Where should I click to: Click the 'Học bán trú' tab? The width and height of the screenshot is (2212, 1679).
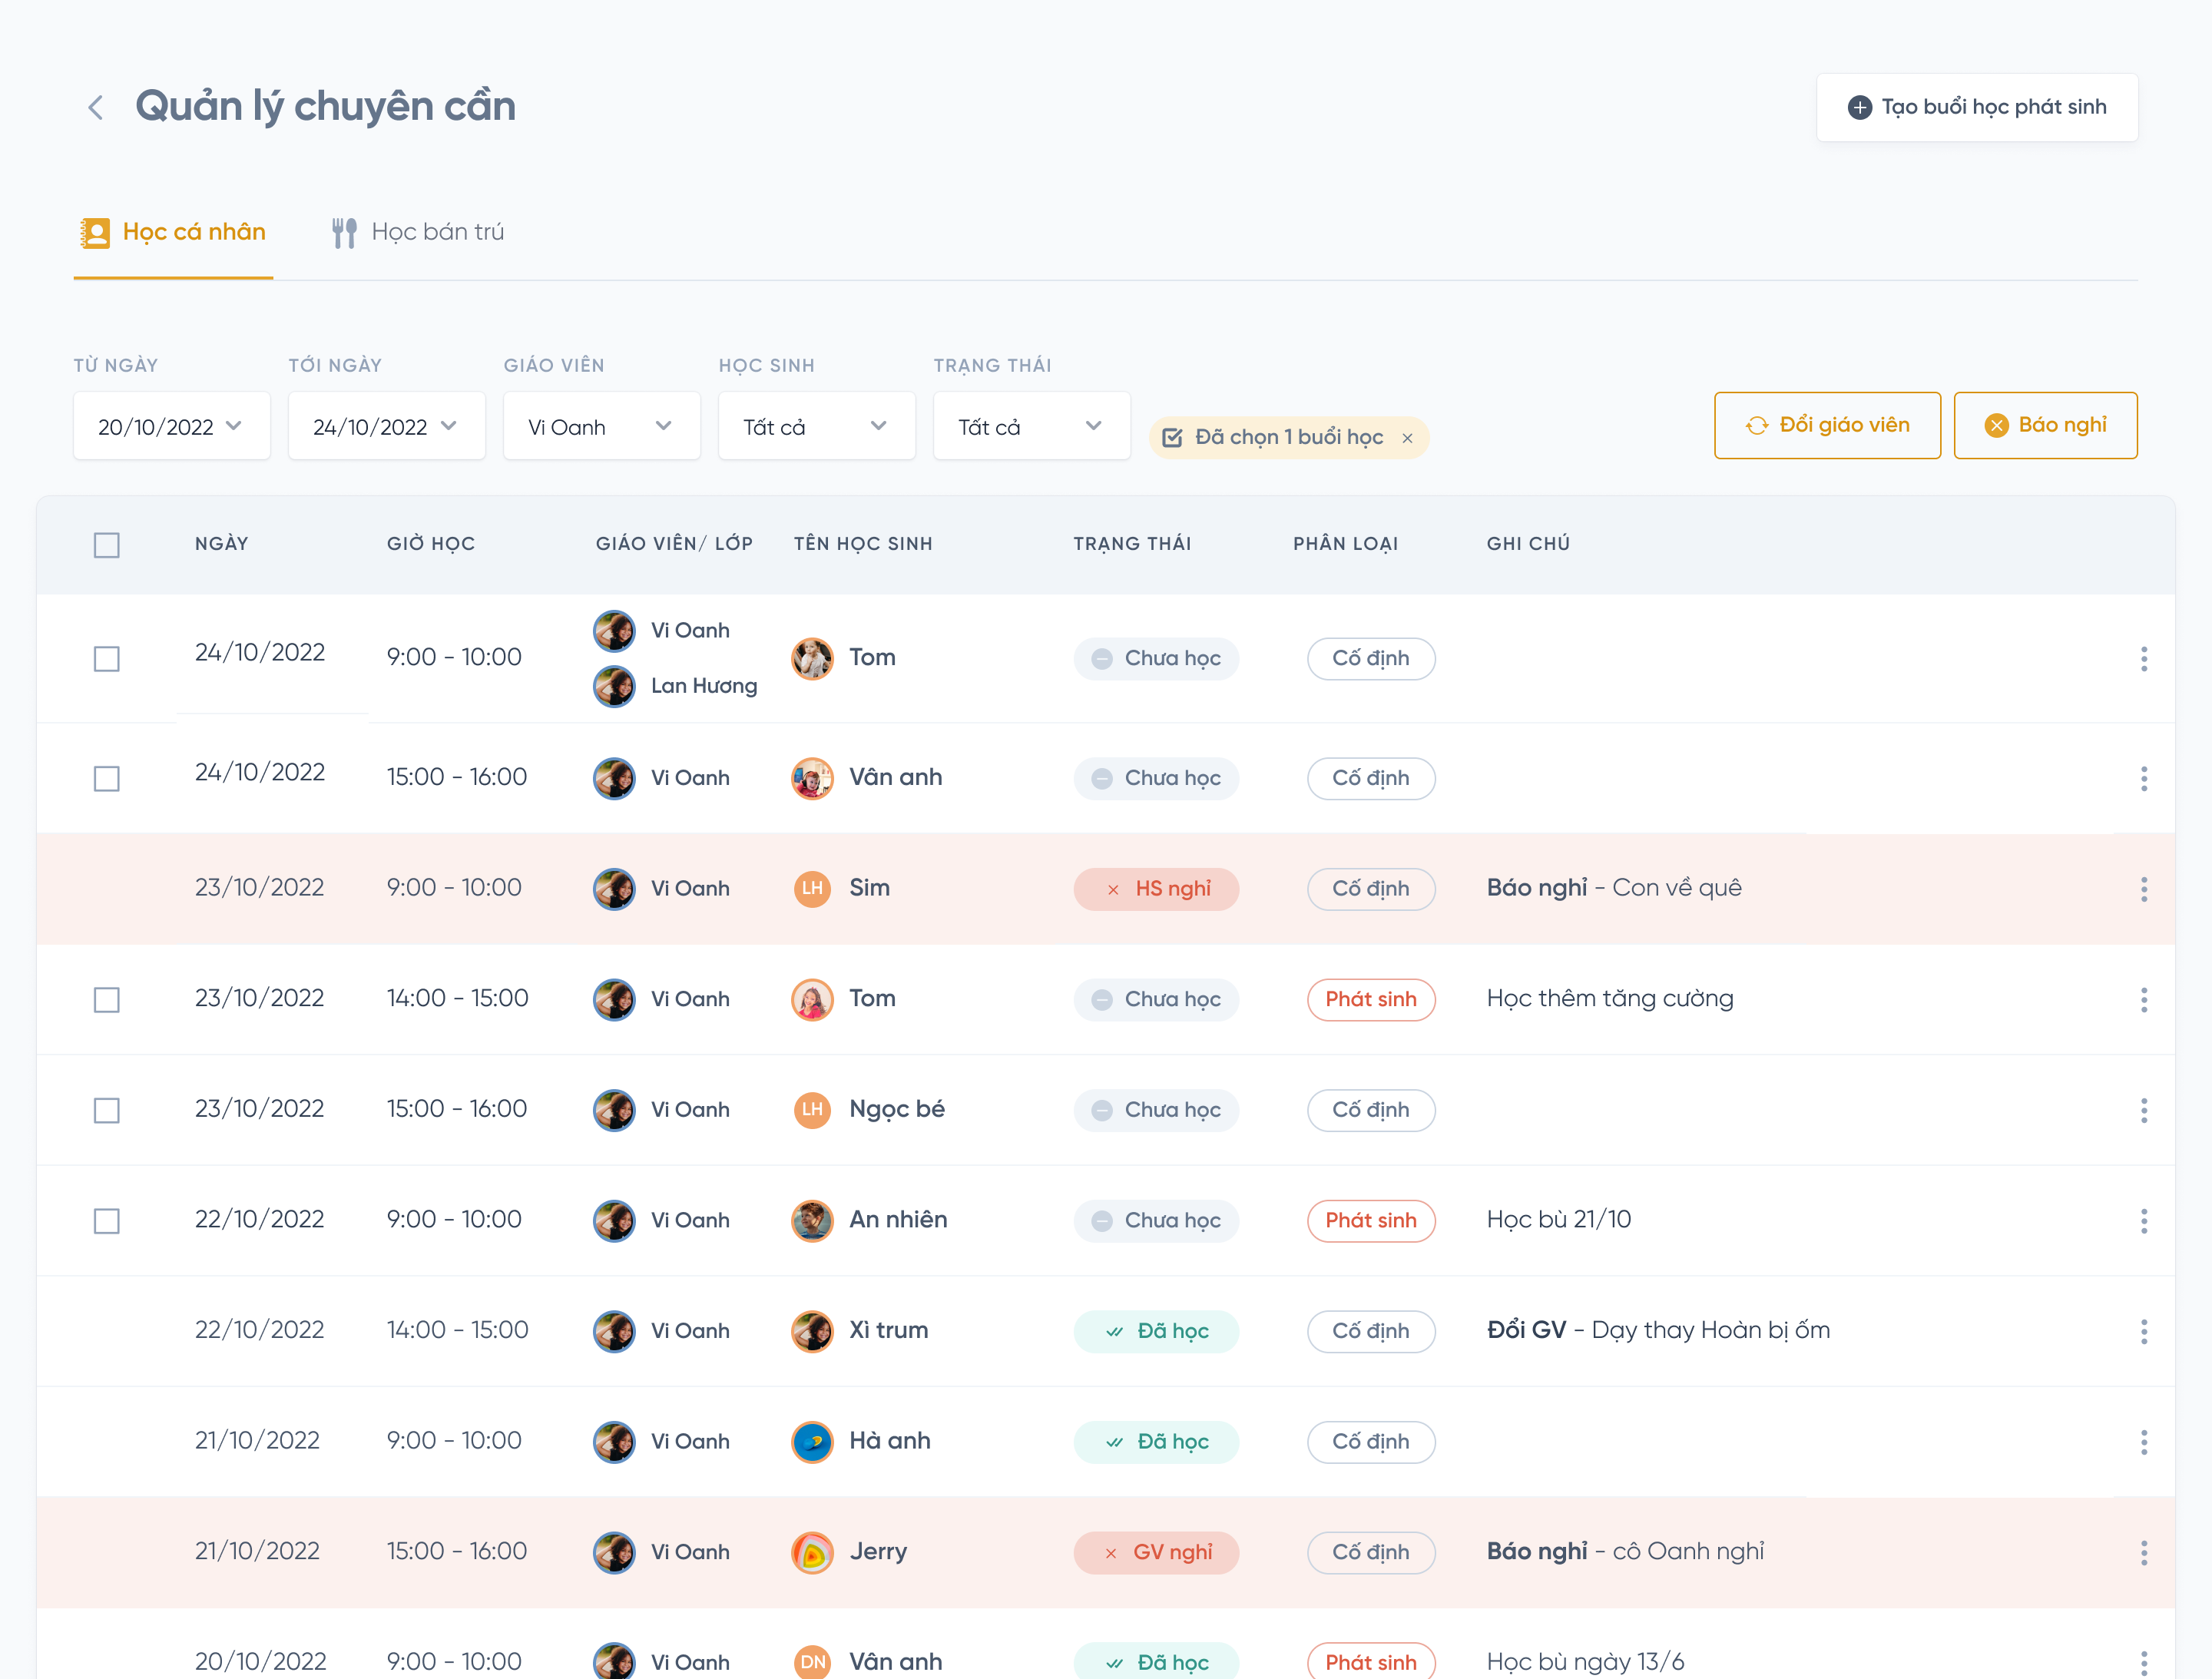tap(418, 232)
